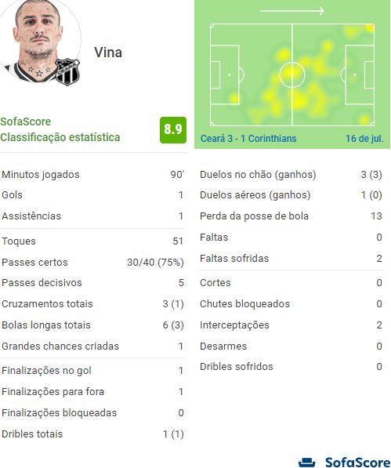Select the Perda da posse de bola row
The image size is (391, 468).
tap(291, 216)
